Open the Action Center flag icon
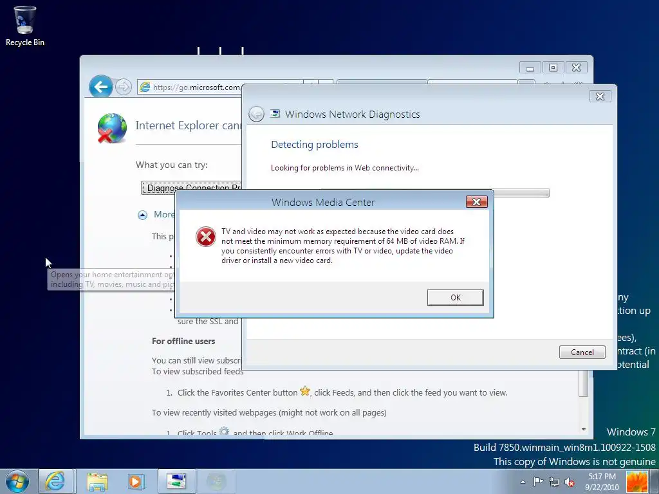The image size is (659, 494). (538, 482)
